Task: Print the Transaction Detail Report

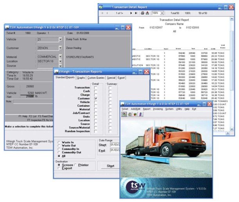Action: 142,13
